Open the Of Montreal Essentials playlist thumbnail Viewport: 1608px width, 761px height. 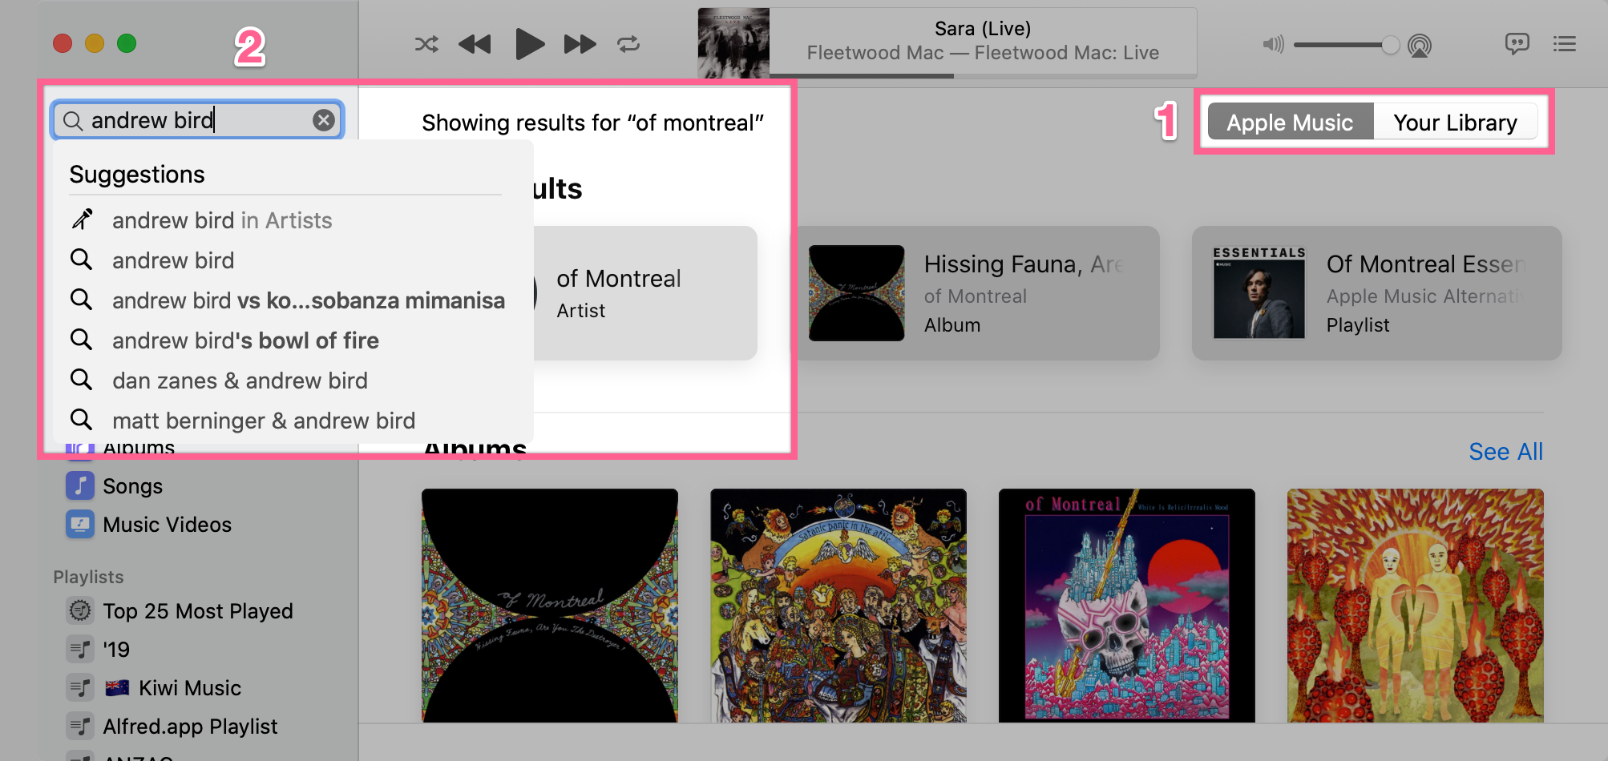click(x=1259, y=293)
